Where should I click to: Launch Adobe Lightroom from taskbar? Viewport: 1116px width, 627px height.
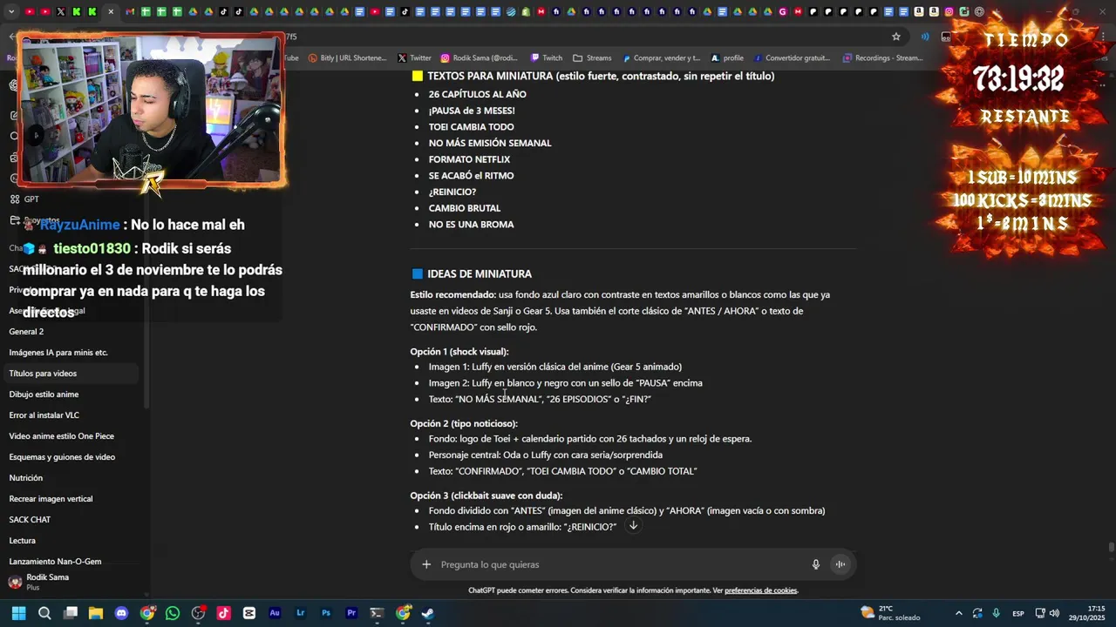tap(301, 613)
